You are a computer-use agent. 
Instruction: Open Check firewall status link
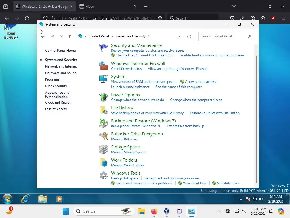pyautogui.click(x=126, y=69)
